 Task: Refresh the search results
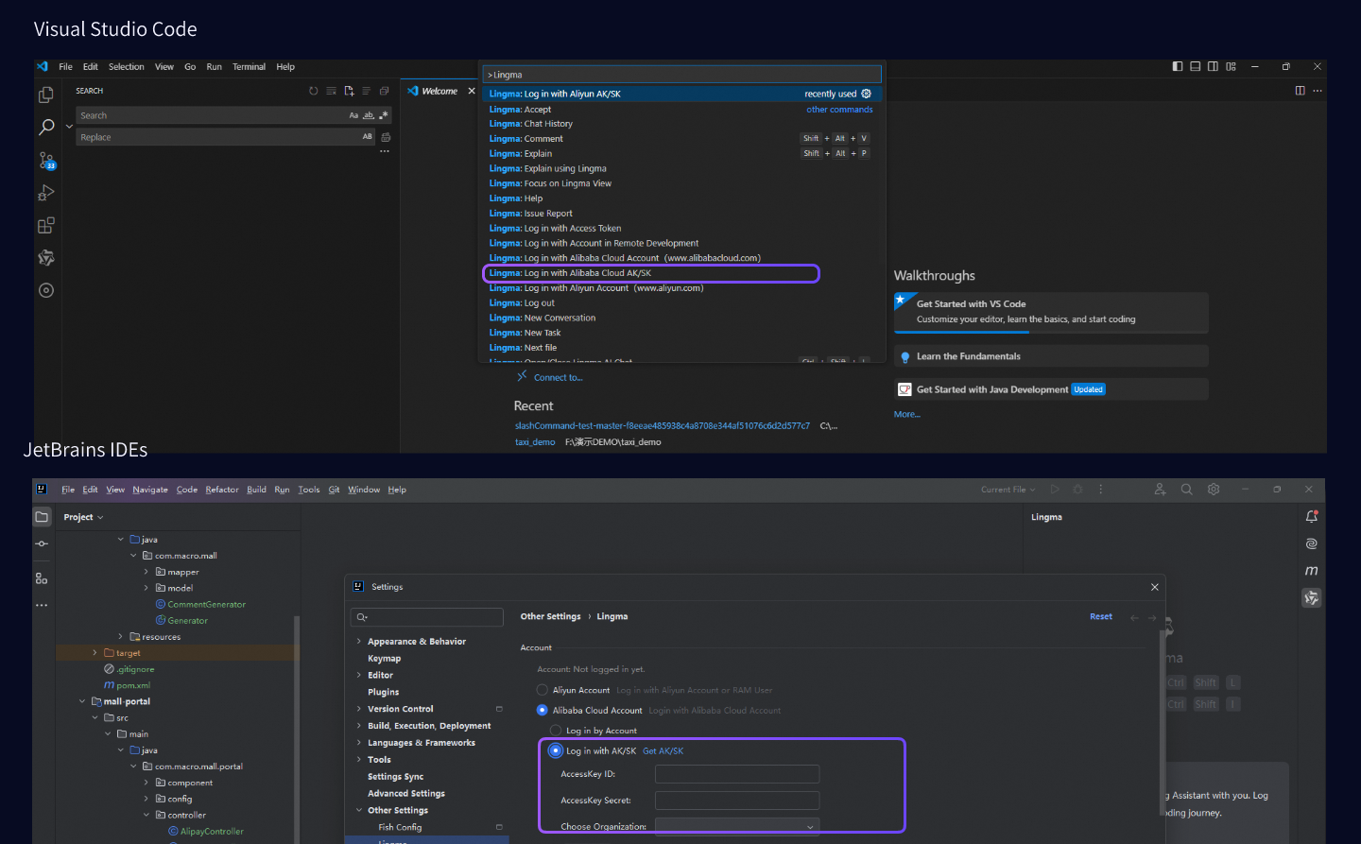pyautogui.click(x=314, y=91)
